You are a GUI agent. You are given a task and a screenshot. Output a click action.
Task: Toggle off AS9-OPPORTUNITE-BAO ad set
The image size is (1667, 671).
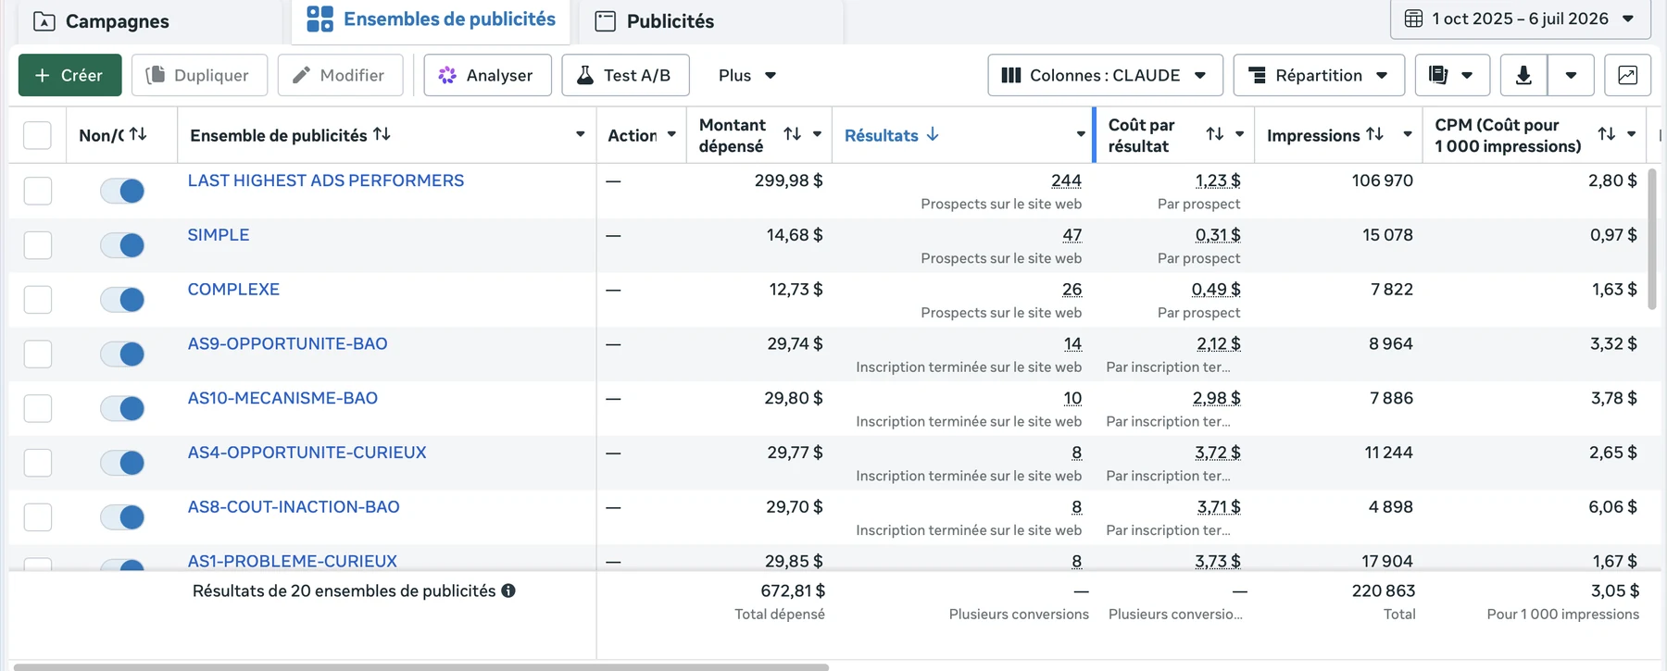122,354
